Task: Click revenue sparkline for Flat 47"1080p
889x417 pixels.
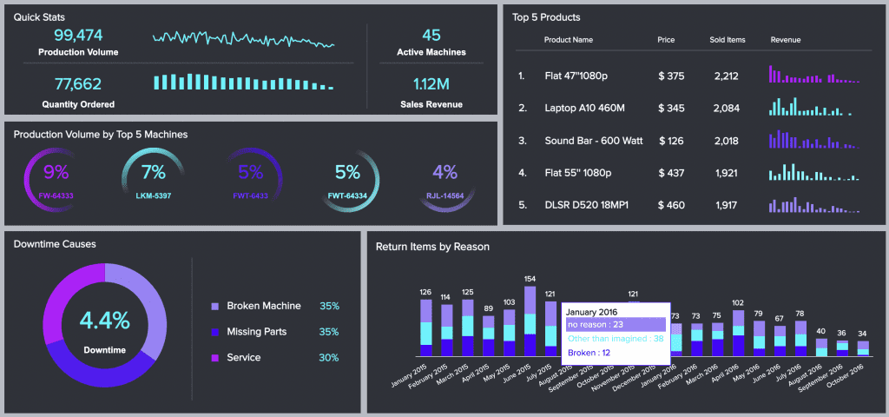Action: pos(814,75)
